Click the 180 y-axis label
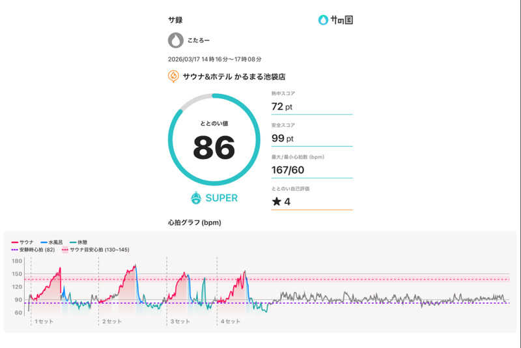The height and width of the screenshot is (348, 521). [x=17, y=261]
